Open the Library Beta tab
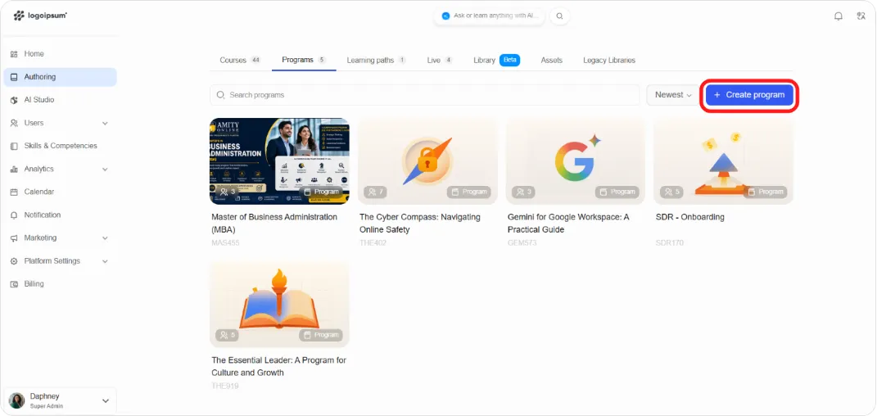The height and width of the screenshot is (416, 877). tap(497, 60)
